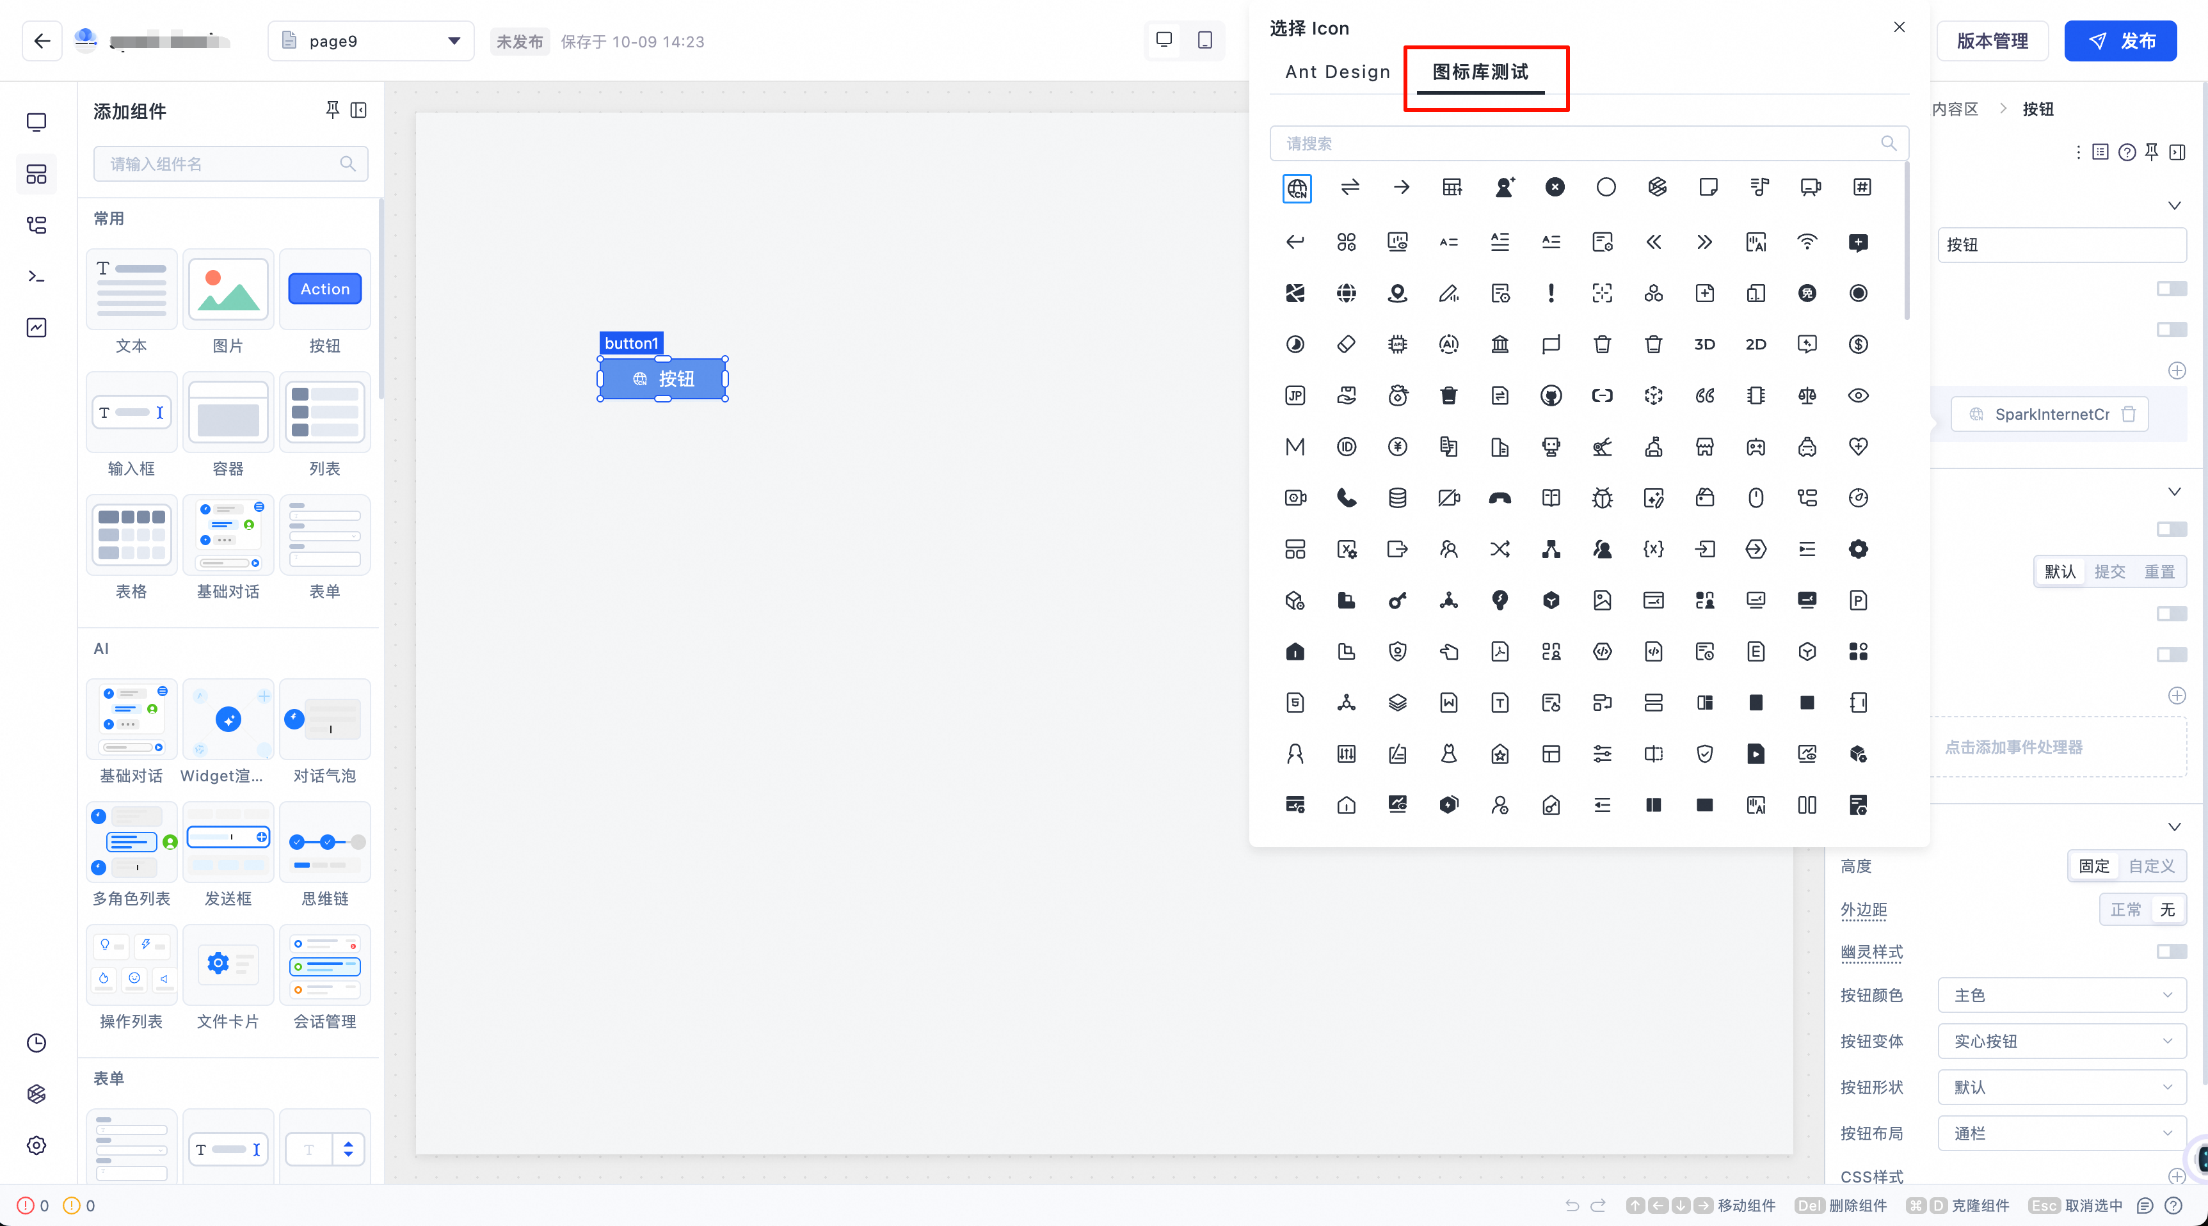
Task: Choose the WiFi signal icon
Action: [x=1807, y=243]
